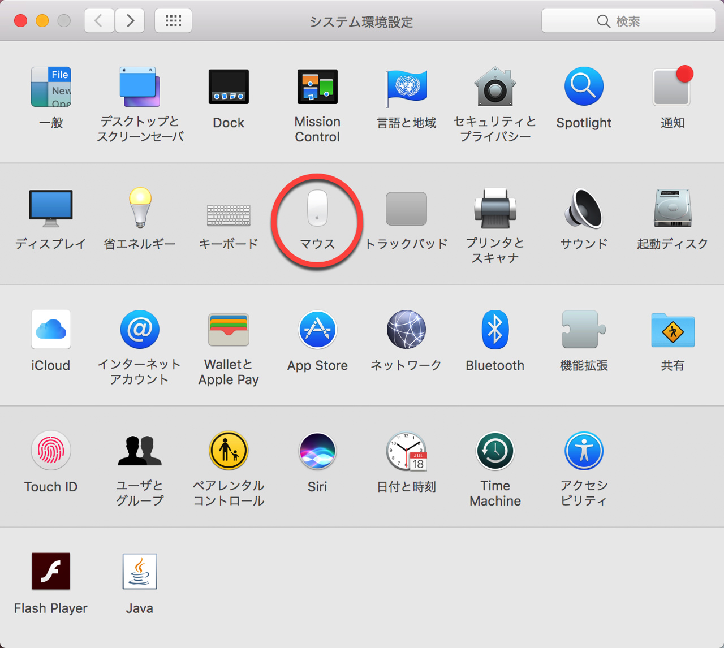Image resolution: width=724 pixels, height=648 pixels.
Task: Go forward with the right arrow button
Action: click(130, 21)
